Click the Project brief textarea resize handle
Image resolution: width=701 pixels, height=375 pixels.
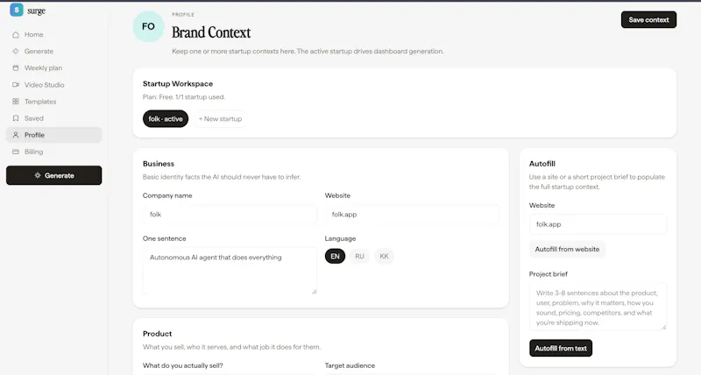click(x=664, y=328)
